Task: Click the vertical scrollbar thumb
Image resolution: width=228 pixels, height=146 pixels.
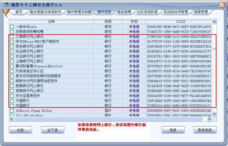Action: pyautogui.click(x=214, y=48)
